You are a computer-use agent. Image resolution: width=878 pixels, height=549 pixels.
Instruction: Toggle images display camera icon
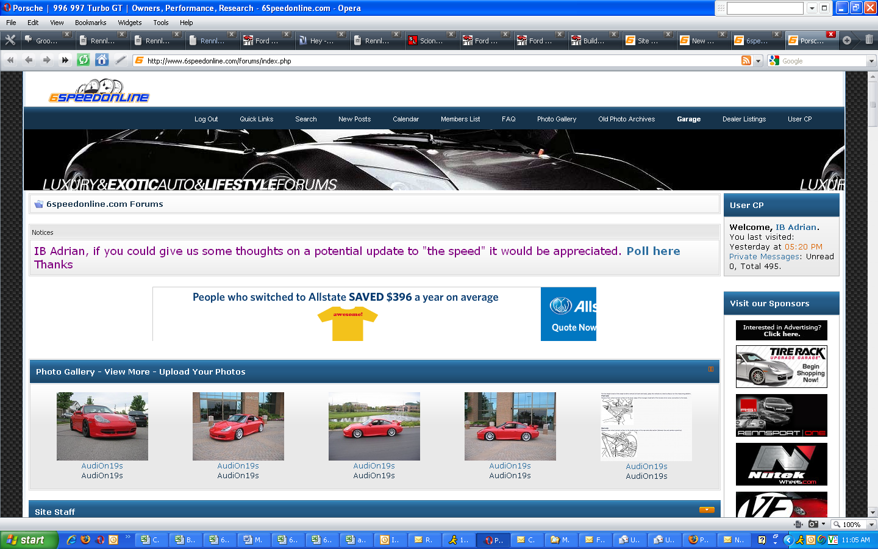click(813, 524)
